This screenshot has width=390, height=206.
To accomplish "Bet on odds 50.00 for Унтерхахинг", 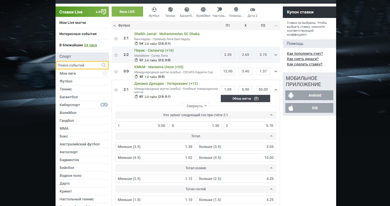I will (263, 90).
